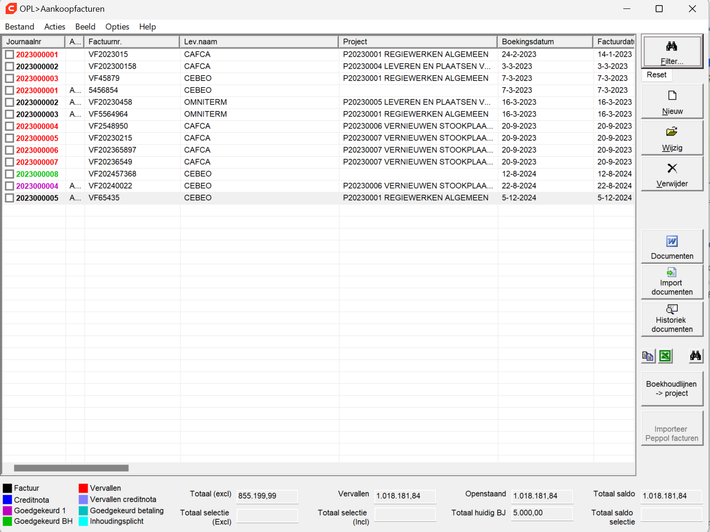Screen dimensions: 710x532
Task: Click invoice number VF20236549
Action: pyautogui.click(x=110, y=162)
